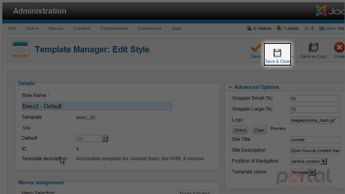Click the Save as Copy icon
Image resolution: width=345 pixels, height=194 pixels.
pos(314,47)
